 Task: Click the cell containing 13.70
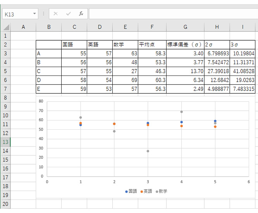click(185, 71)
